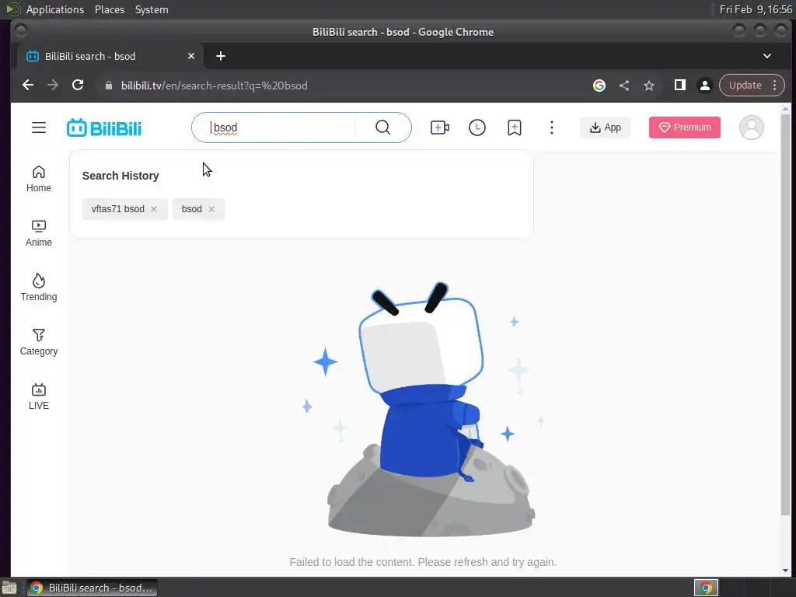Click the lock site info icon

click(108, 86)
